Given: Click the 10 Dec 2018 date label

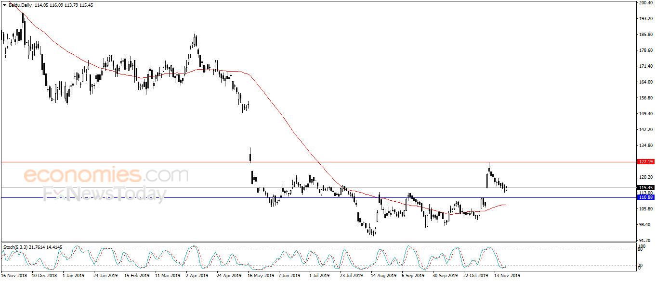Looking at the screenshot, I should pyautogui.click(x=45, y=276).
